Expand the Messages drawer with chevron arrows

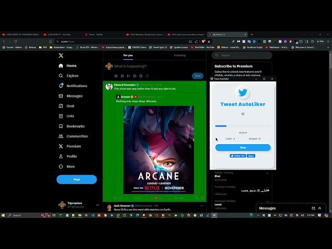pyautogui.click(x=320, y=209)
